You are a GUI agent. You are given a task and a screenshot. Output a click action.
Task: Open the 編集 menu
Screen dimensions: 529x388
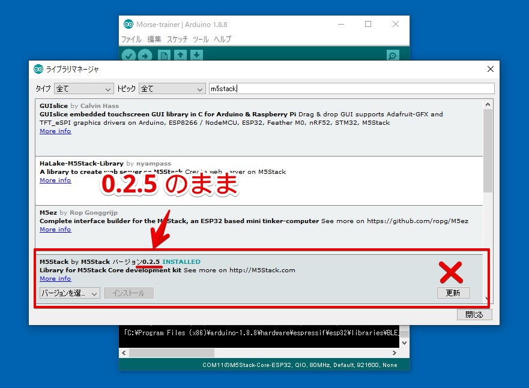coord(154,39)
